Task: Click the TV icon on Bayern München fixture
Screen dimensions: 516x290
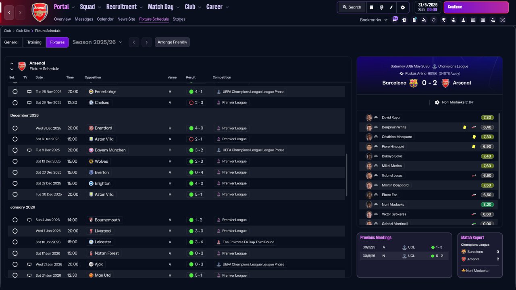Action: (29, 150)
